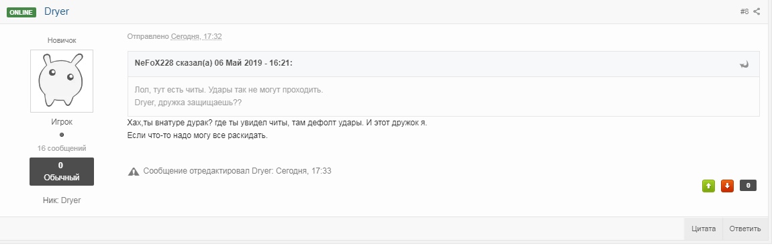The width and height of the screenshot is (772, 248).
Task: Click the small rank dot under Игрок
Action: coord(62,135)
